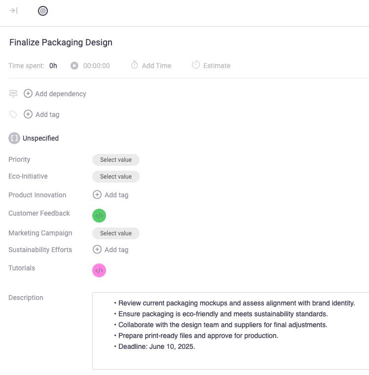Open the Unspecified status selector

click(x=34, y=138)
